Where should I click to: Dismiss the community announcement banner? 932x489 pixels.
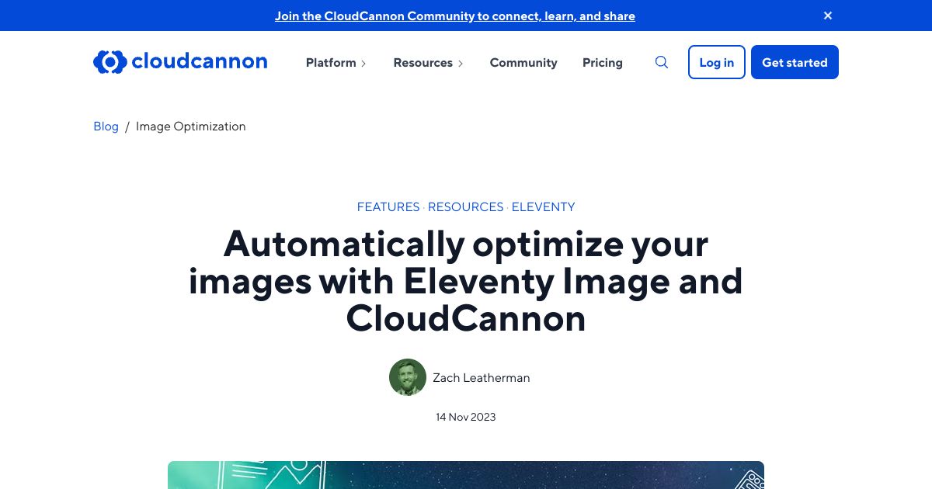point(828,16)
